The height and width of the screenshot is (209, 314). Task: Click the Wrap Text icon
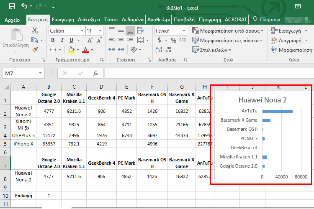[141, 31]
